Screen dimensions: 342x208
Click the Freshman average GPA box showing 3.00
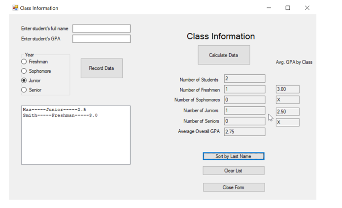[x=287, y=89]
